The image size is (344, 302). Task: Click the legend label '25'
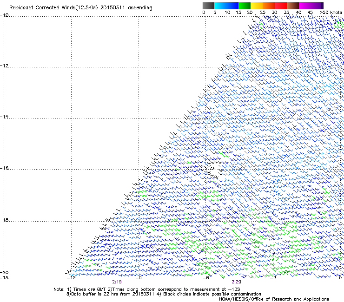tap(263, 13)
